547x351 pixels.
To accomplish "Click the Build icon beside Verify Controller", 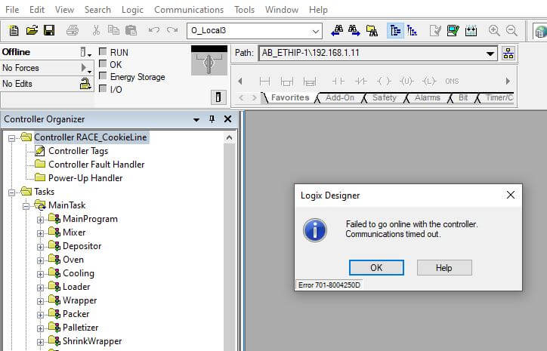I will pyautogui.click(x=471, y=31).
